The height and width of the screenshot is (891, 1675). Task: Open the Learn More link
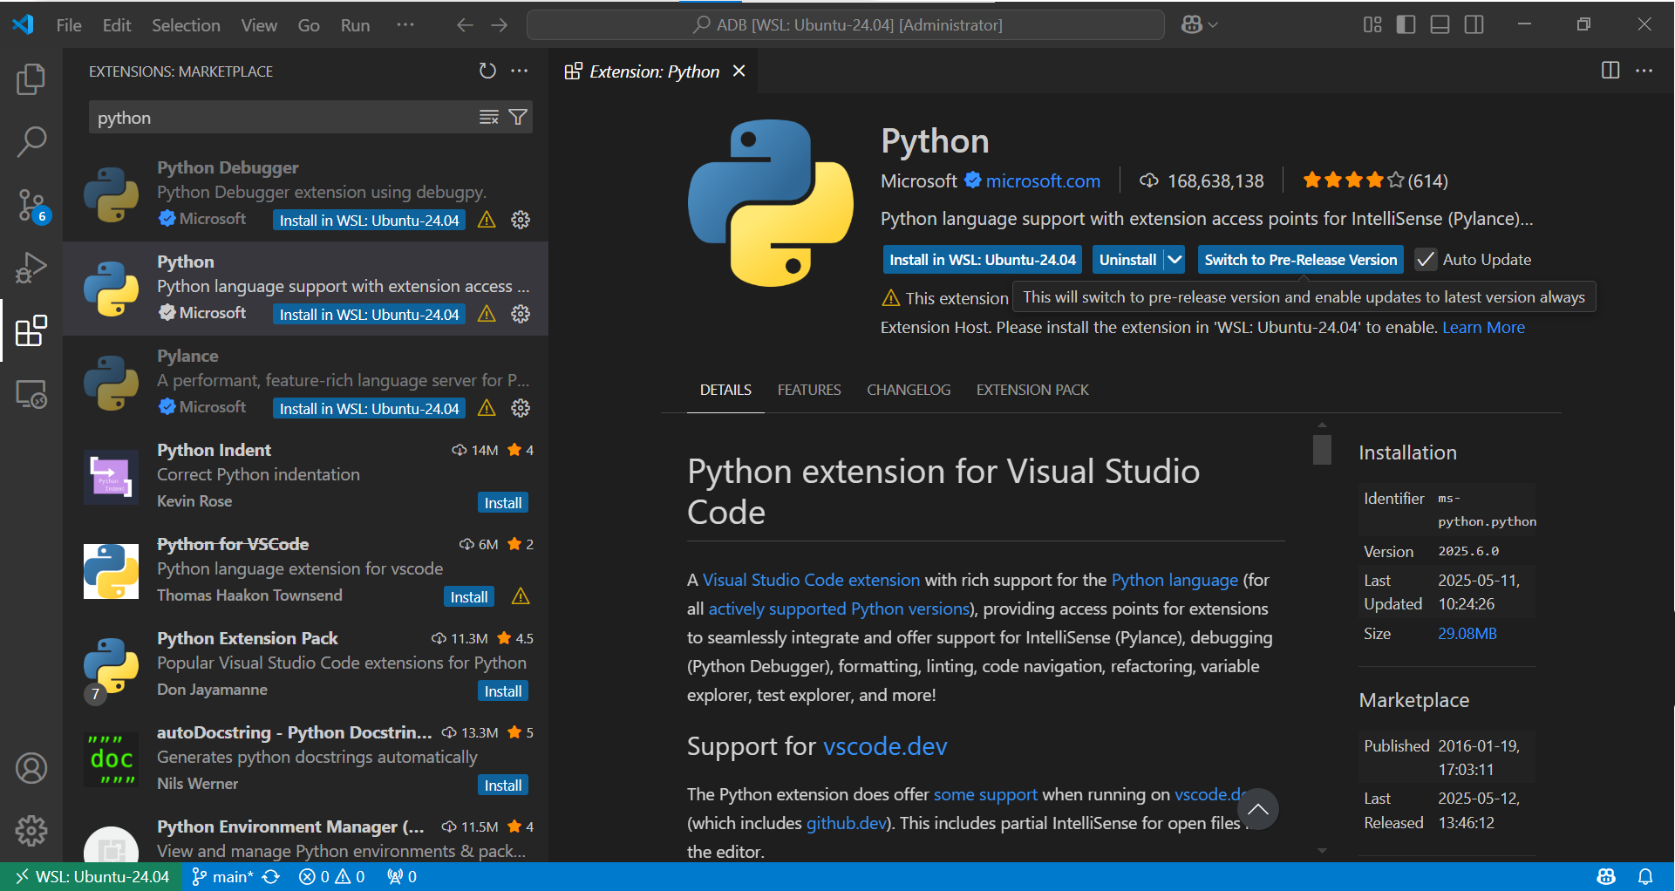coord(1483,327)
